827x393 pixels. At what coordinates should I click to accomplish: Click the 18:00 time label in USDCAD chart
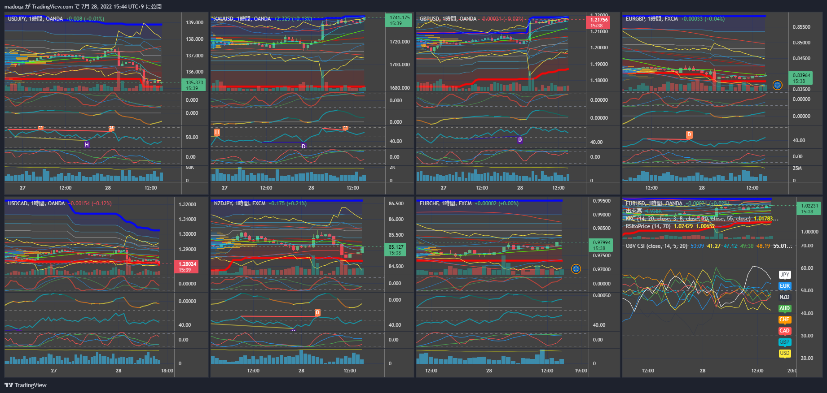coord(167,371)
